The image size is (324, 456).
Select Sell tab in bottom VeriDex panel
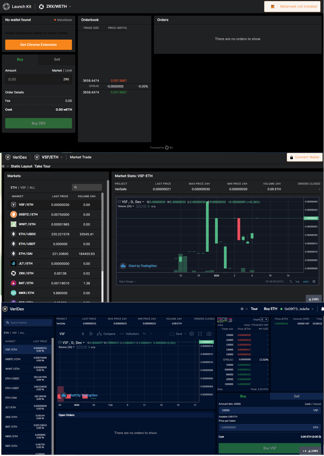pos(297,396)
